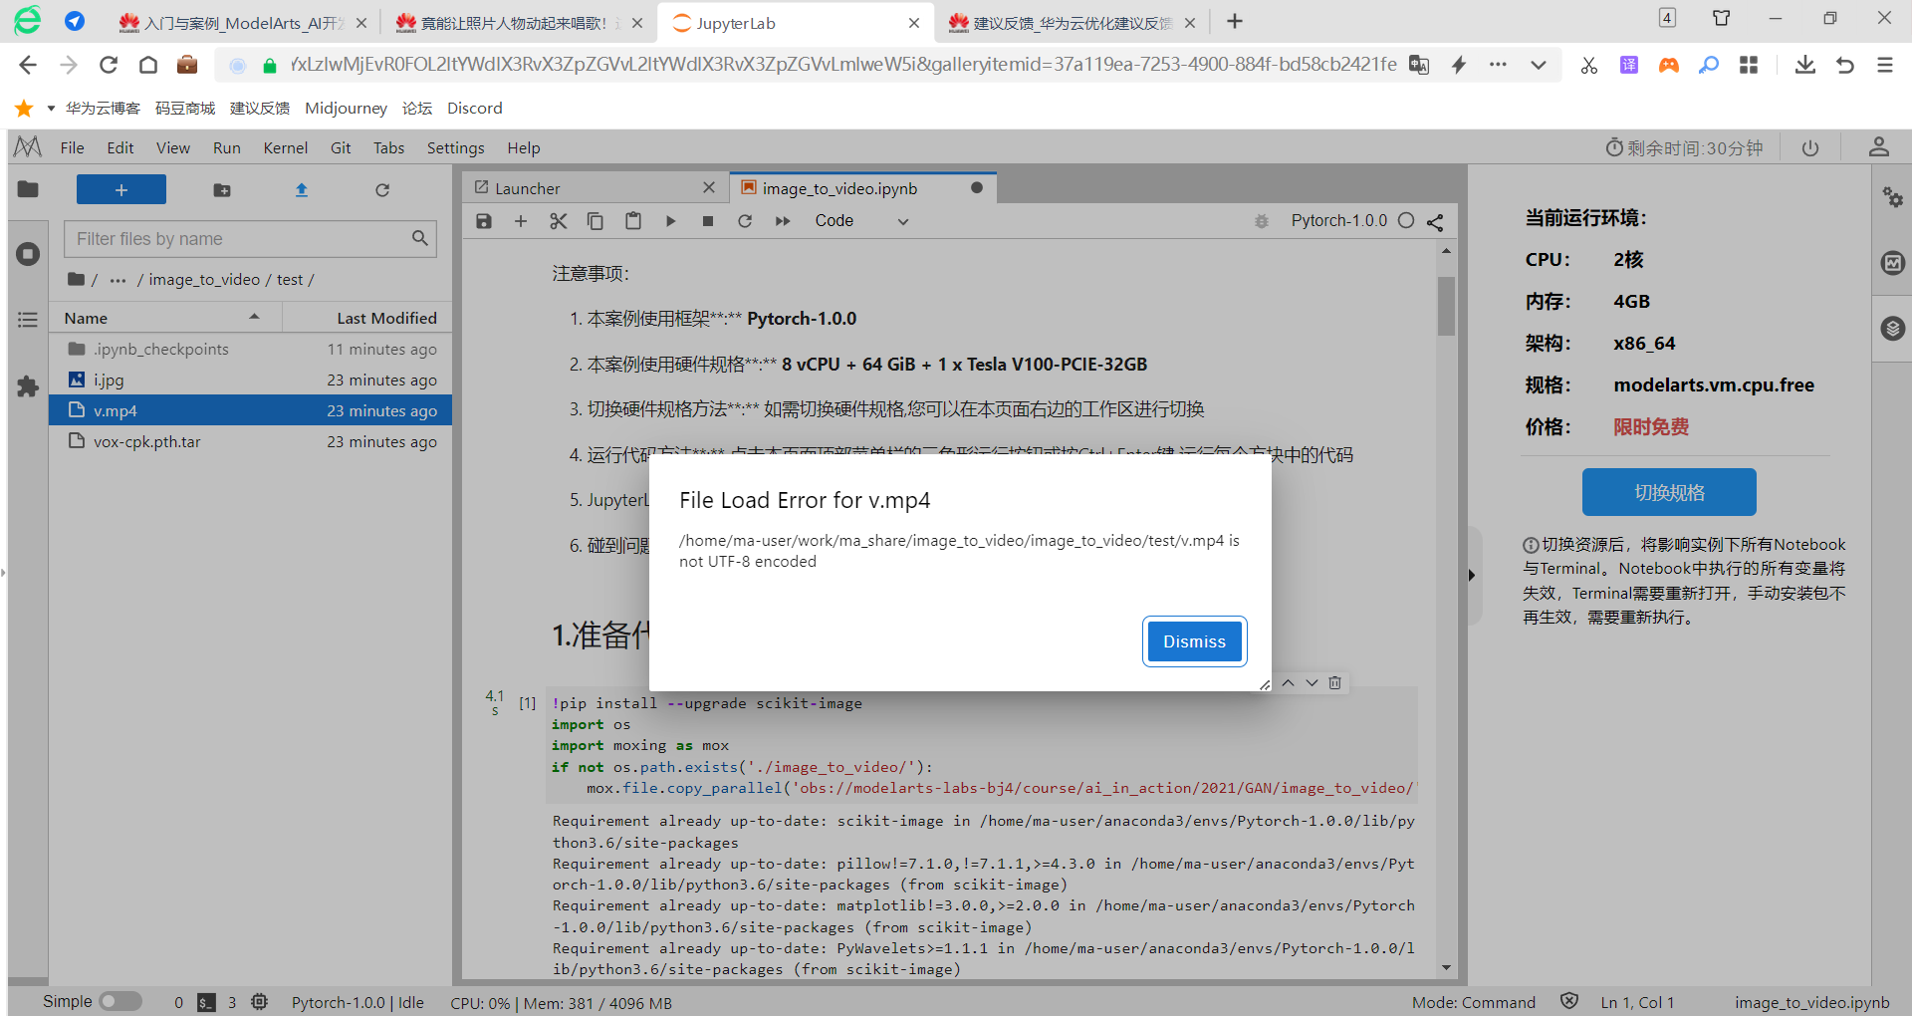Screen dimensions: 1912x1016
Task: Run the selected cell
Action: (x=670, y=221)
